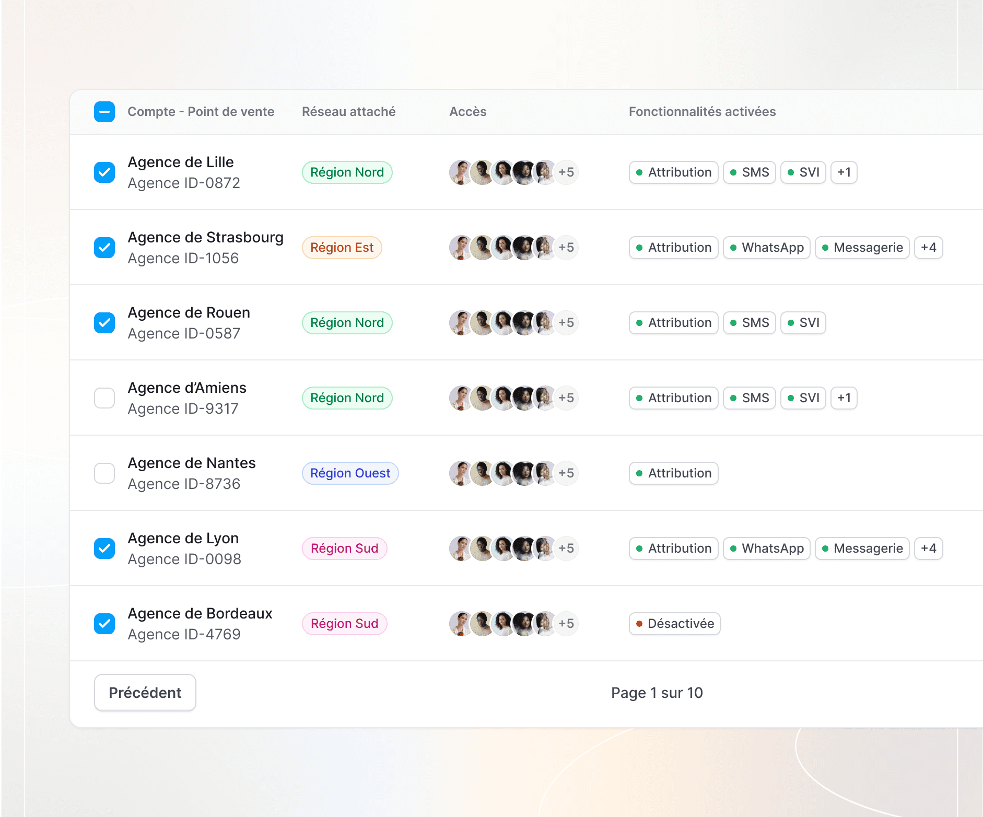The width and height of the screenshot is (983, 817).
Task: Open the +5 access overflow for Strasbourg
Action: pos(566,248)
